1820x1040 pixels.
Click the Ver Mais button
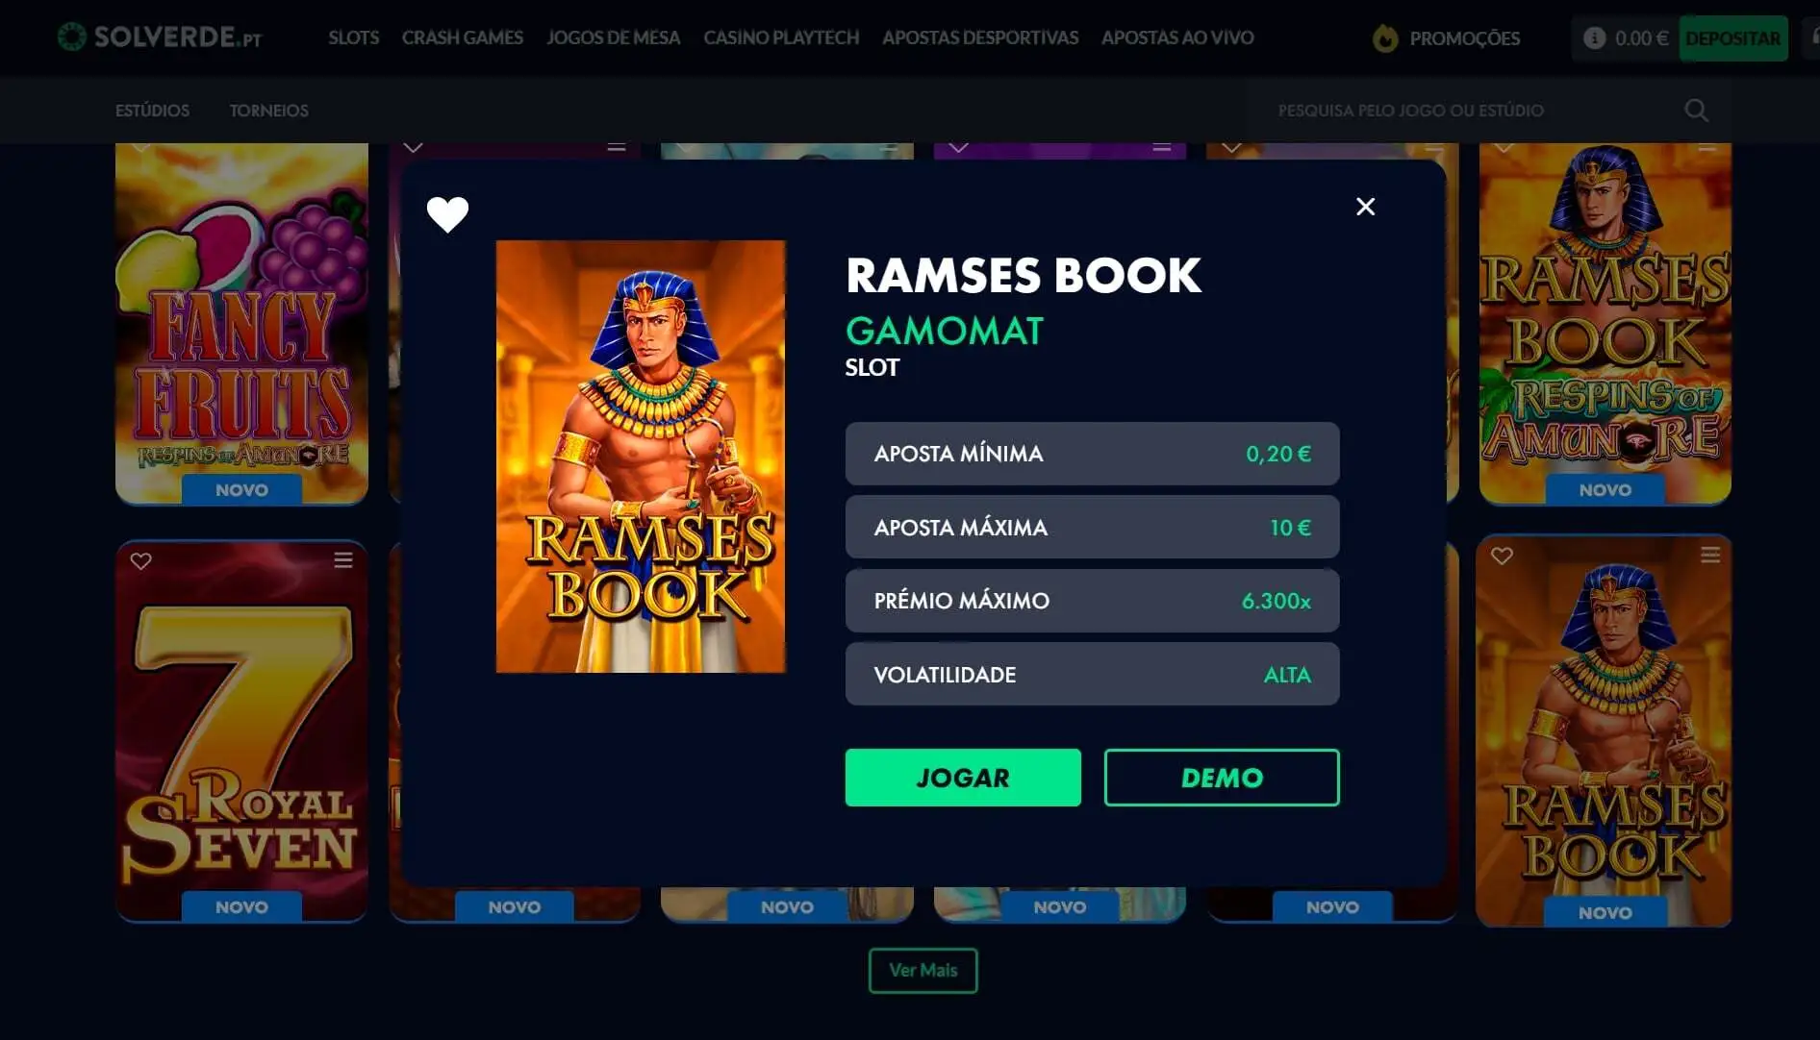923,971
